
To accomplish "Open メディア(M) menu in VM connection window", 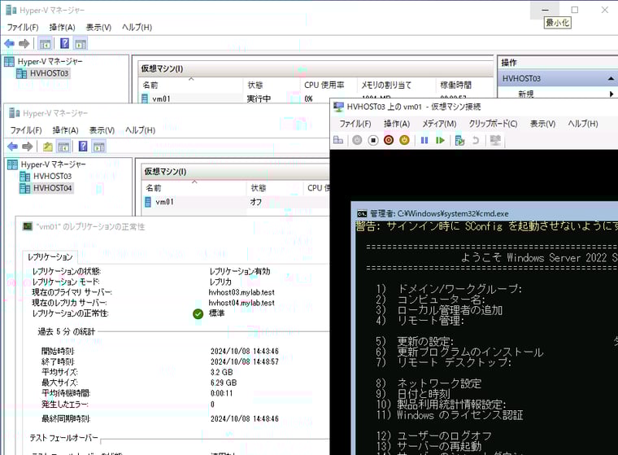I will [439, 124].
